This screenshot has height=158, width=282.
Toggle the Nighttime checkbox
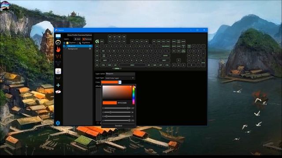click(78, 43)
